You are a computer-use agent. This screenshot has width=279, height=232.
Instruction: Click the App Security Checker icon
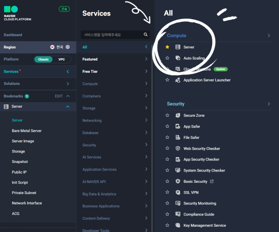point(178,160)
